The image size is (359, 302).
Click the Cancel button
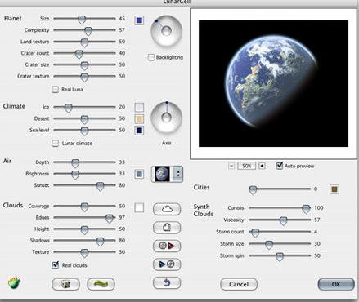239,284
